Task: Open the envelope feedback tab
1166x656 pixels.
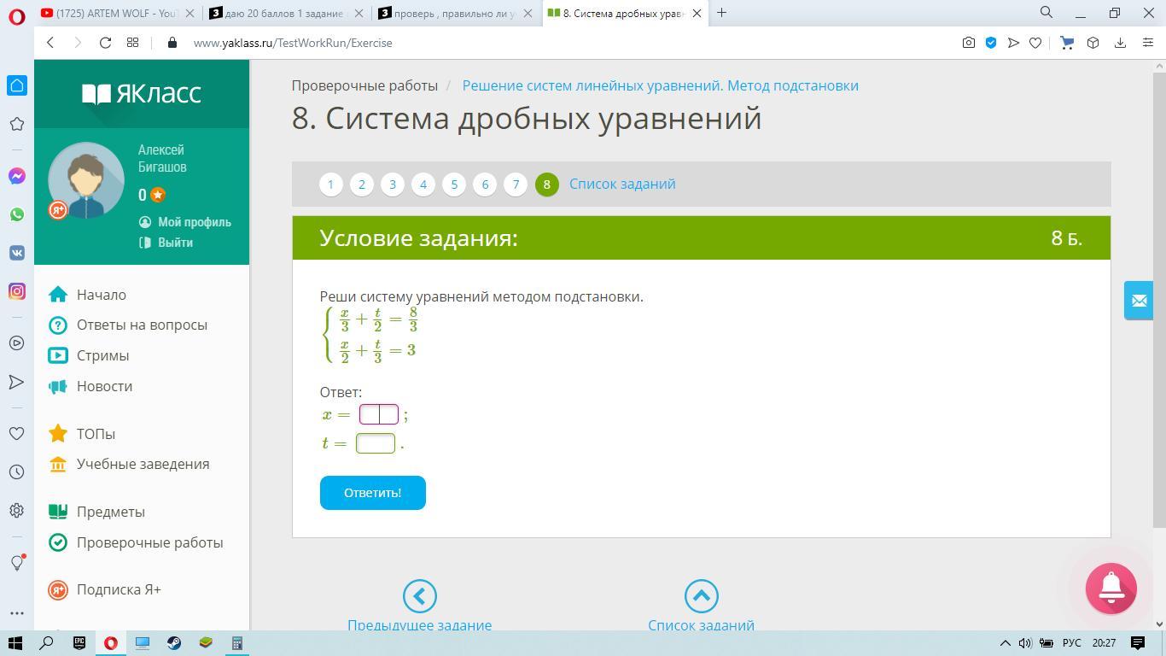Action: [1139, 301]
